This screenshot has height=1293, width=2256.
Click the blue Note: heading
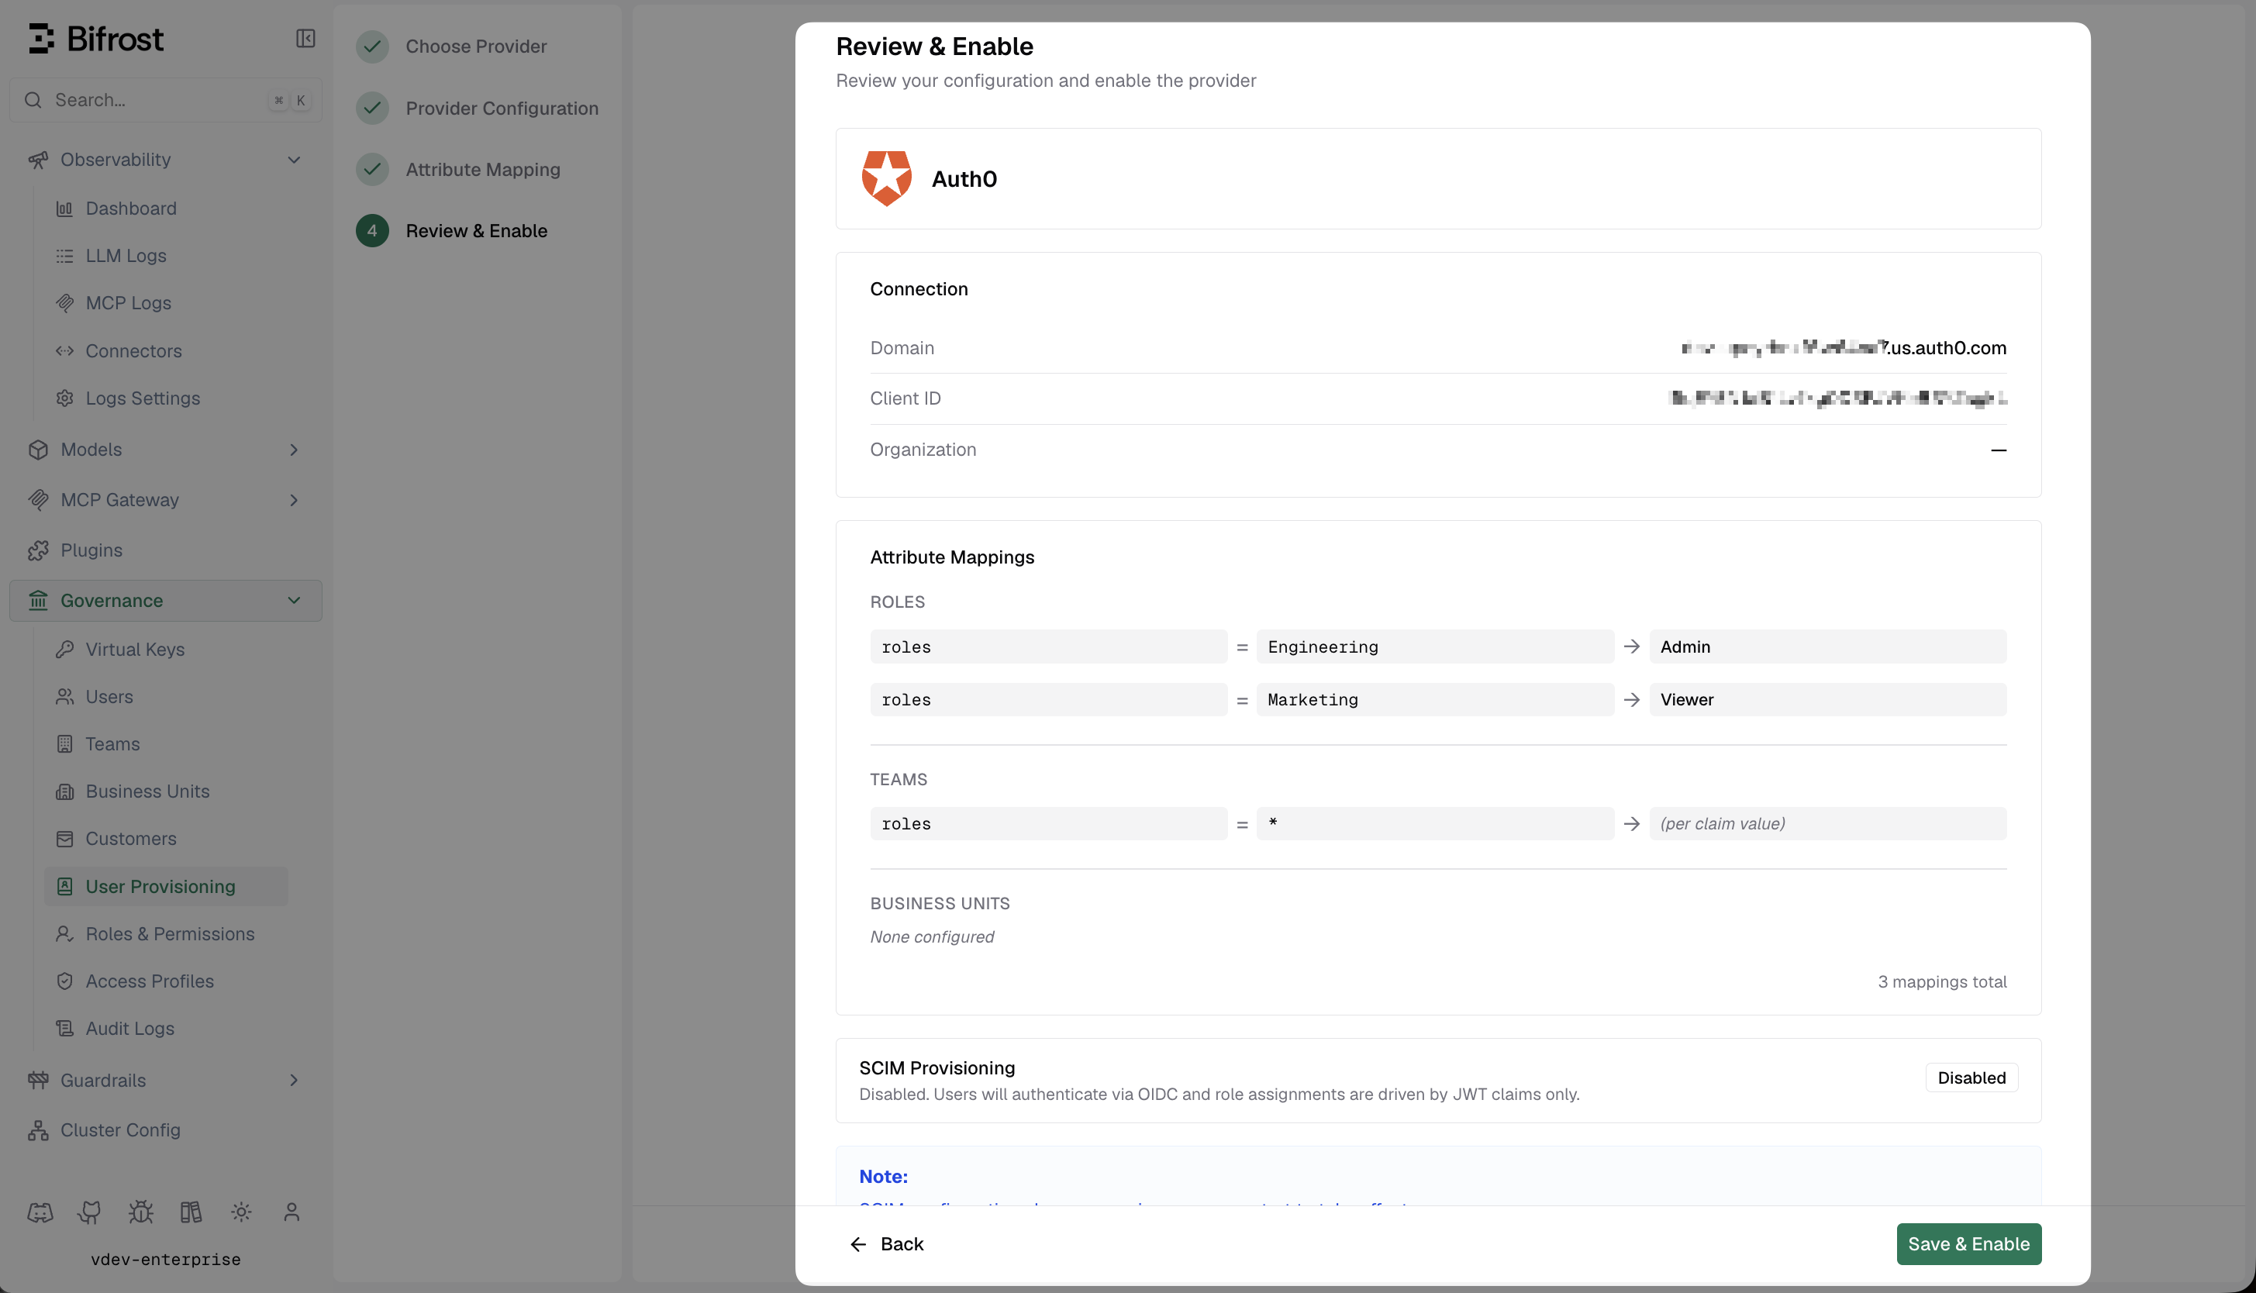[x=882, y=1177]
